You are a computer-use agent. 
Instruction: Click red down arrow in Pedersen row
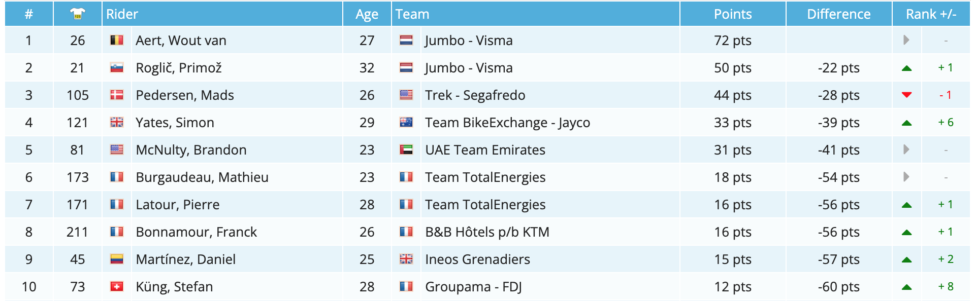pyautogui.click(x=906, y=95)
